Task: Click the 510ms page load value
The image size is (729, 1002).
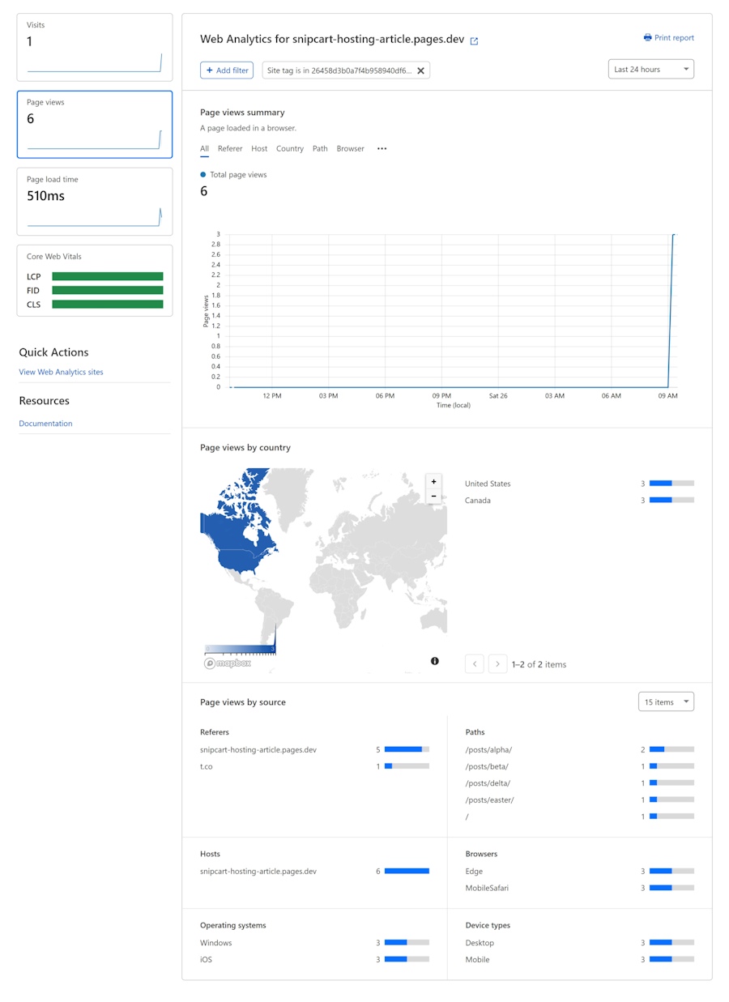Action: pos(45,196)
